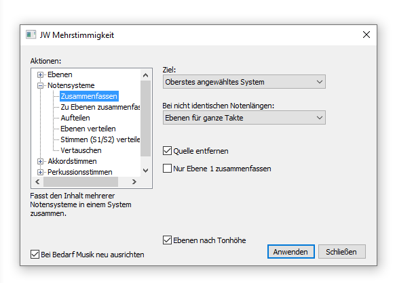Screen dimensions: 395x283
Task: Toggle Bei Bedarf Musik neu ausrichten
Action: click(x=35, y=254)
